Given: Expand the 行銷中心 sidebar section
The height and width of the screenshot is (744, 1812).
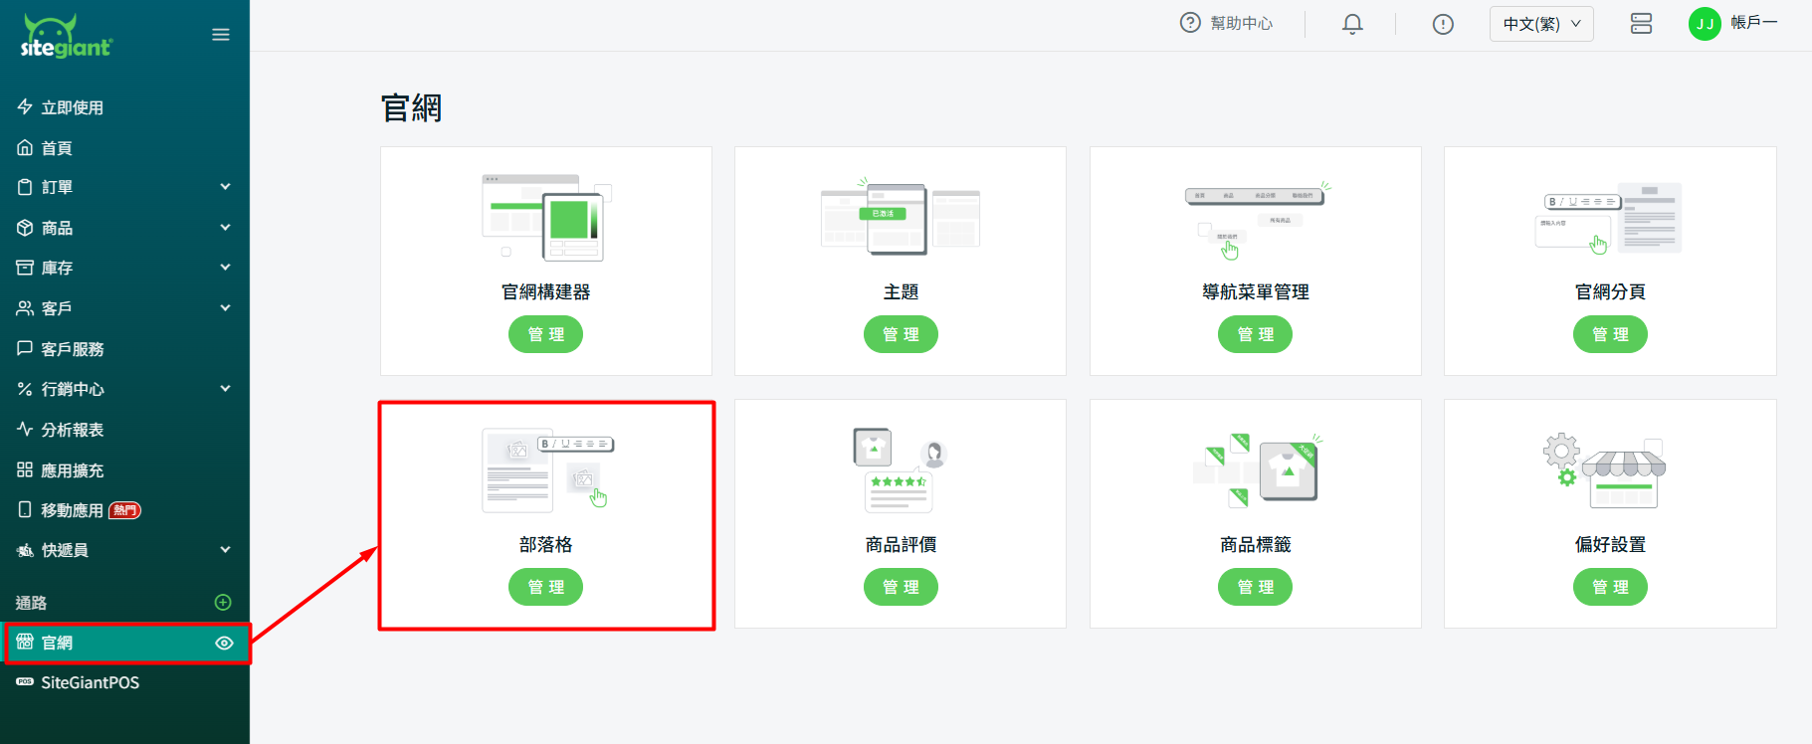Looking at the screenshot, I should coord(124,389).
